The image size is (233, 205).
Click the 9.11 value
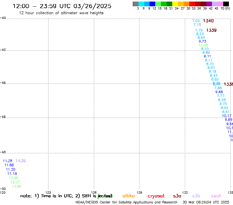pos(207,56)
